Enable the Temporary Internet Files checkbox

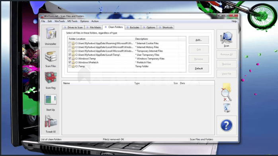pyautogui.click(x=70, y=51)
